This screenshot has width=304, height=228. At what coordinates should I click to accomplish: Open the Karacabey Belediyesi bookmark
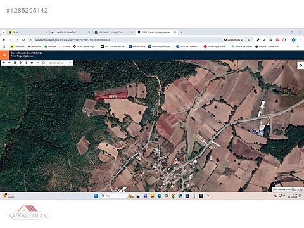[x=160, y=46]
